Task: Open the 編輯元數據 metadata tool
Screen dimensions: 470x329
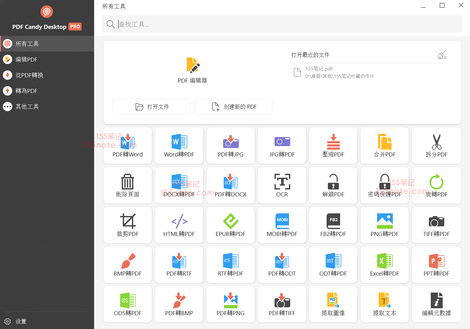Action: tap(436, 304)
